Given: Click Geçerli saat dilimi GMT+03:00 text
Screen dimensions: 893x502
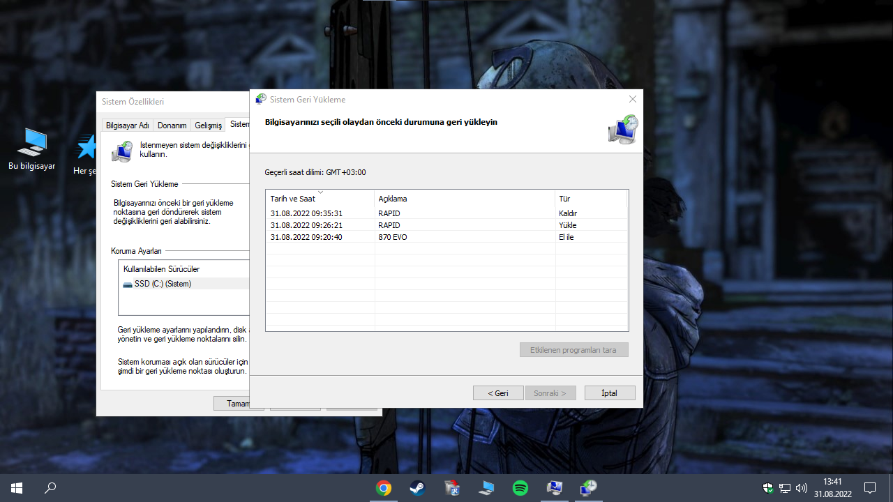Looking at the screenshot, I should click(x=315, y=172).
